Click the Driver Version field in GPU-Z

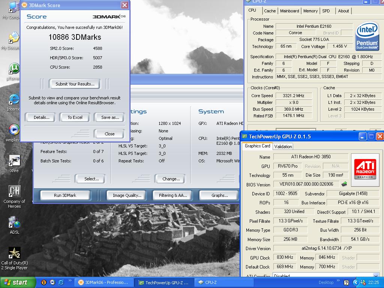(327, 248)
